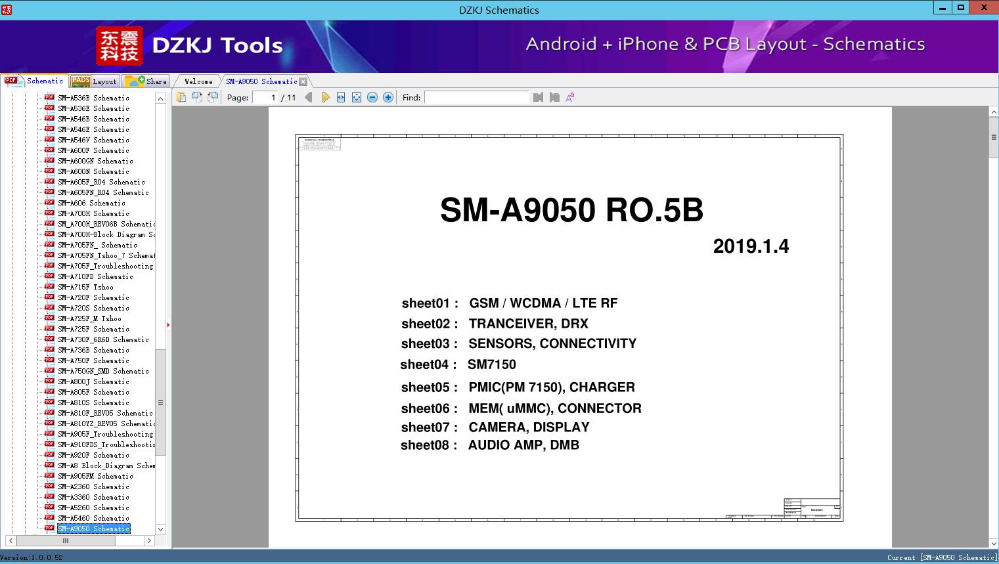Click the find next icon
This screenshot has height=564, width=999.
pyautogui.click(x=554, y=97)
